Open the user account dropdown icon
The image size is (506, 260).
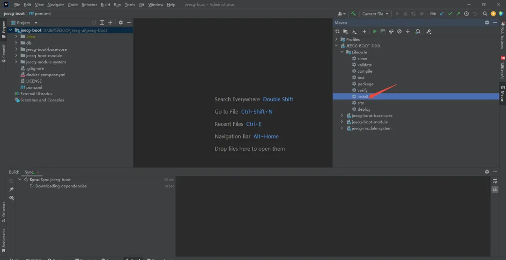[x=342, y=14]
